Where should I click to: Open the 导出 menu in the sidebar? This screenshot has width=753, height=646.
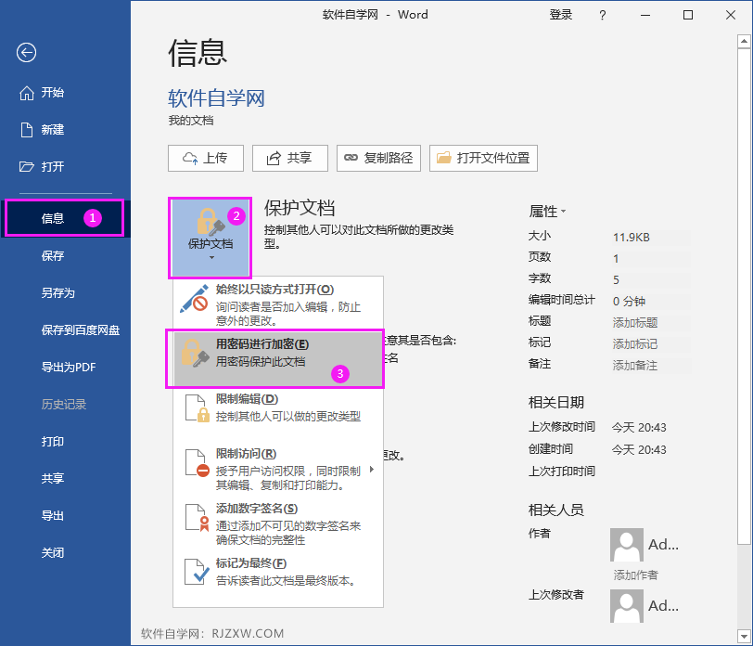point(53,515)
